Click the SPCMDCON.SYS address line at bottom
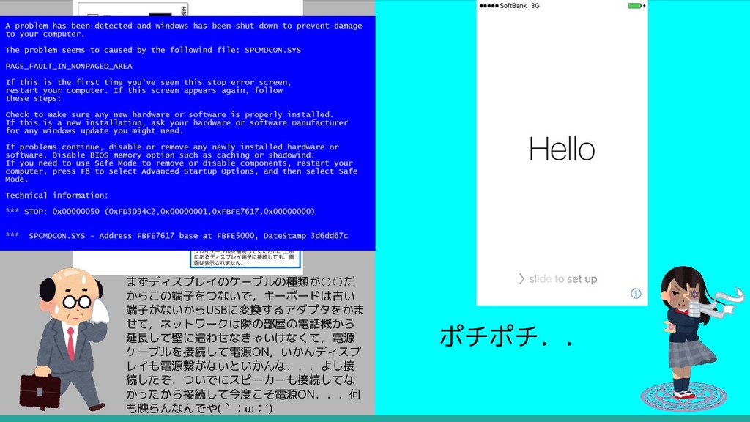750x422 pixels. pyautogui.click(x=177, y=235)
